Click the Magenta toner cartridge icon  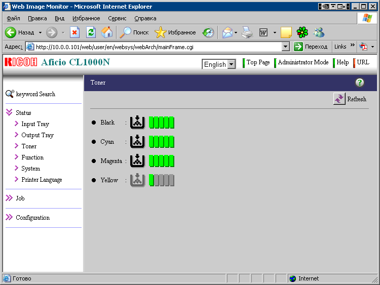[x=137, y=161]
